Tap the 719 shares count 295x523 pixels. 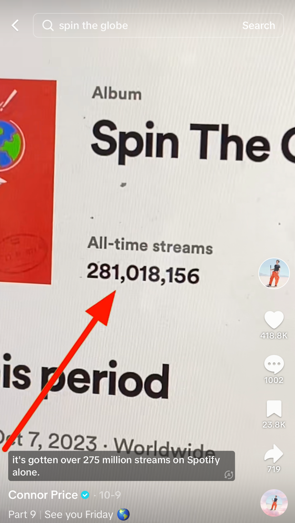click(274, 469)
